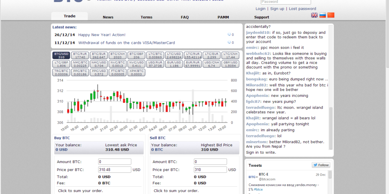Select the BTC/USD currency pair

61,55
